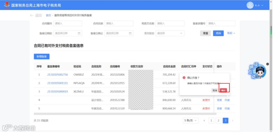Click the 重置 button
Image resolution: width=273 pixels, height=133 pixels.
pyautogui.click(x=206, y=33)
